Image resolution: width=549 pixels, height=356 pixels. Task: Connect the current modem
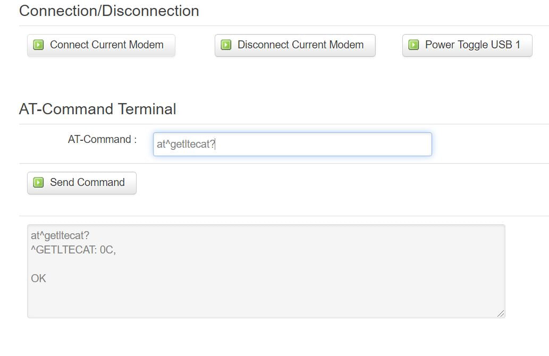(x=101, y=45)
